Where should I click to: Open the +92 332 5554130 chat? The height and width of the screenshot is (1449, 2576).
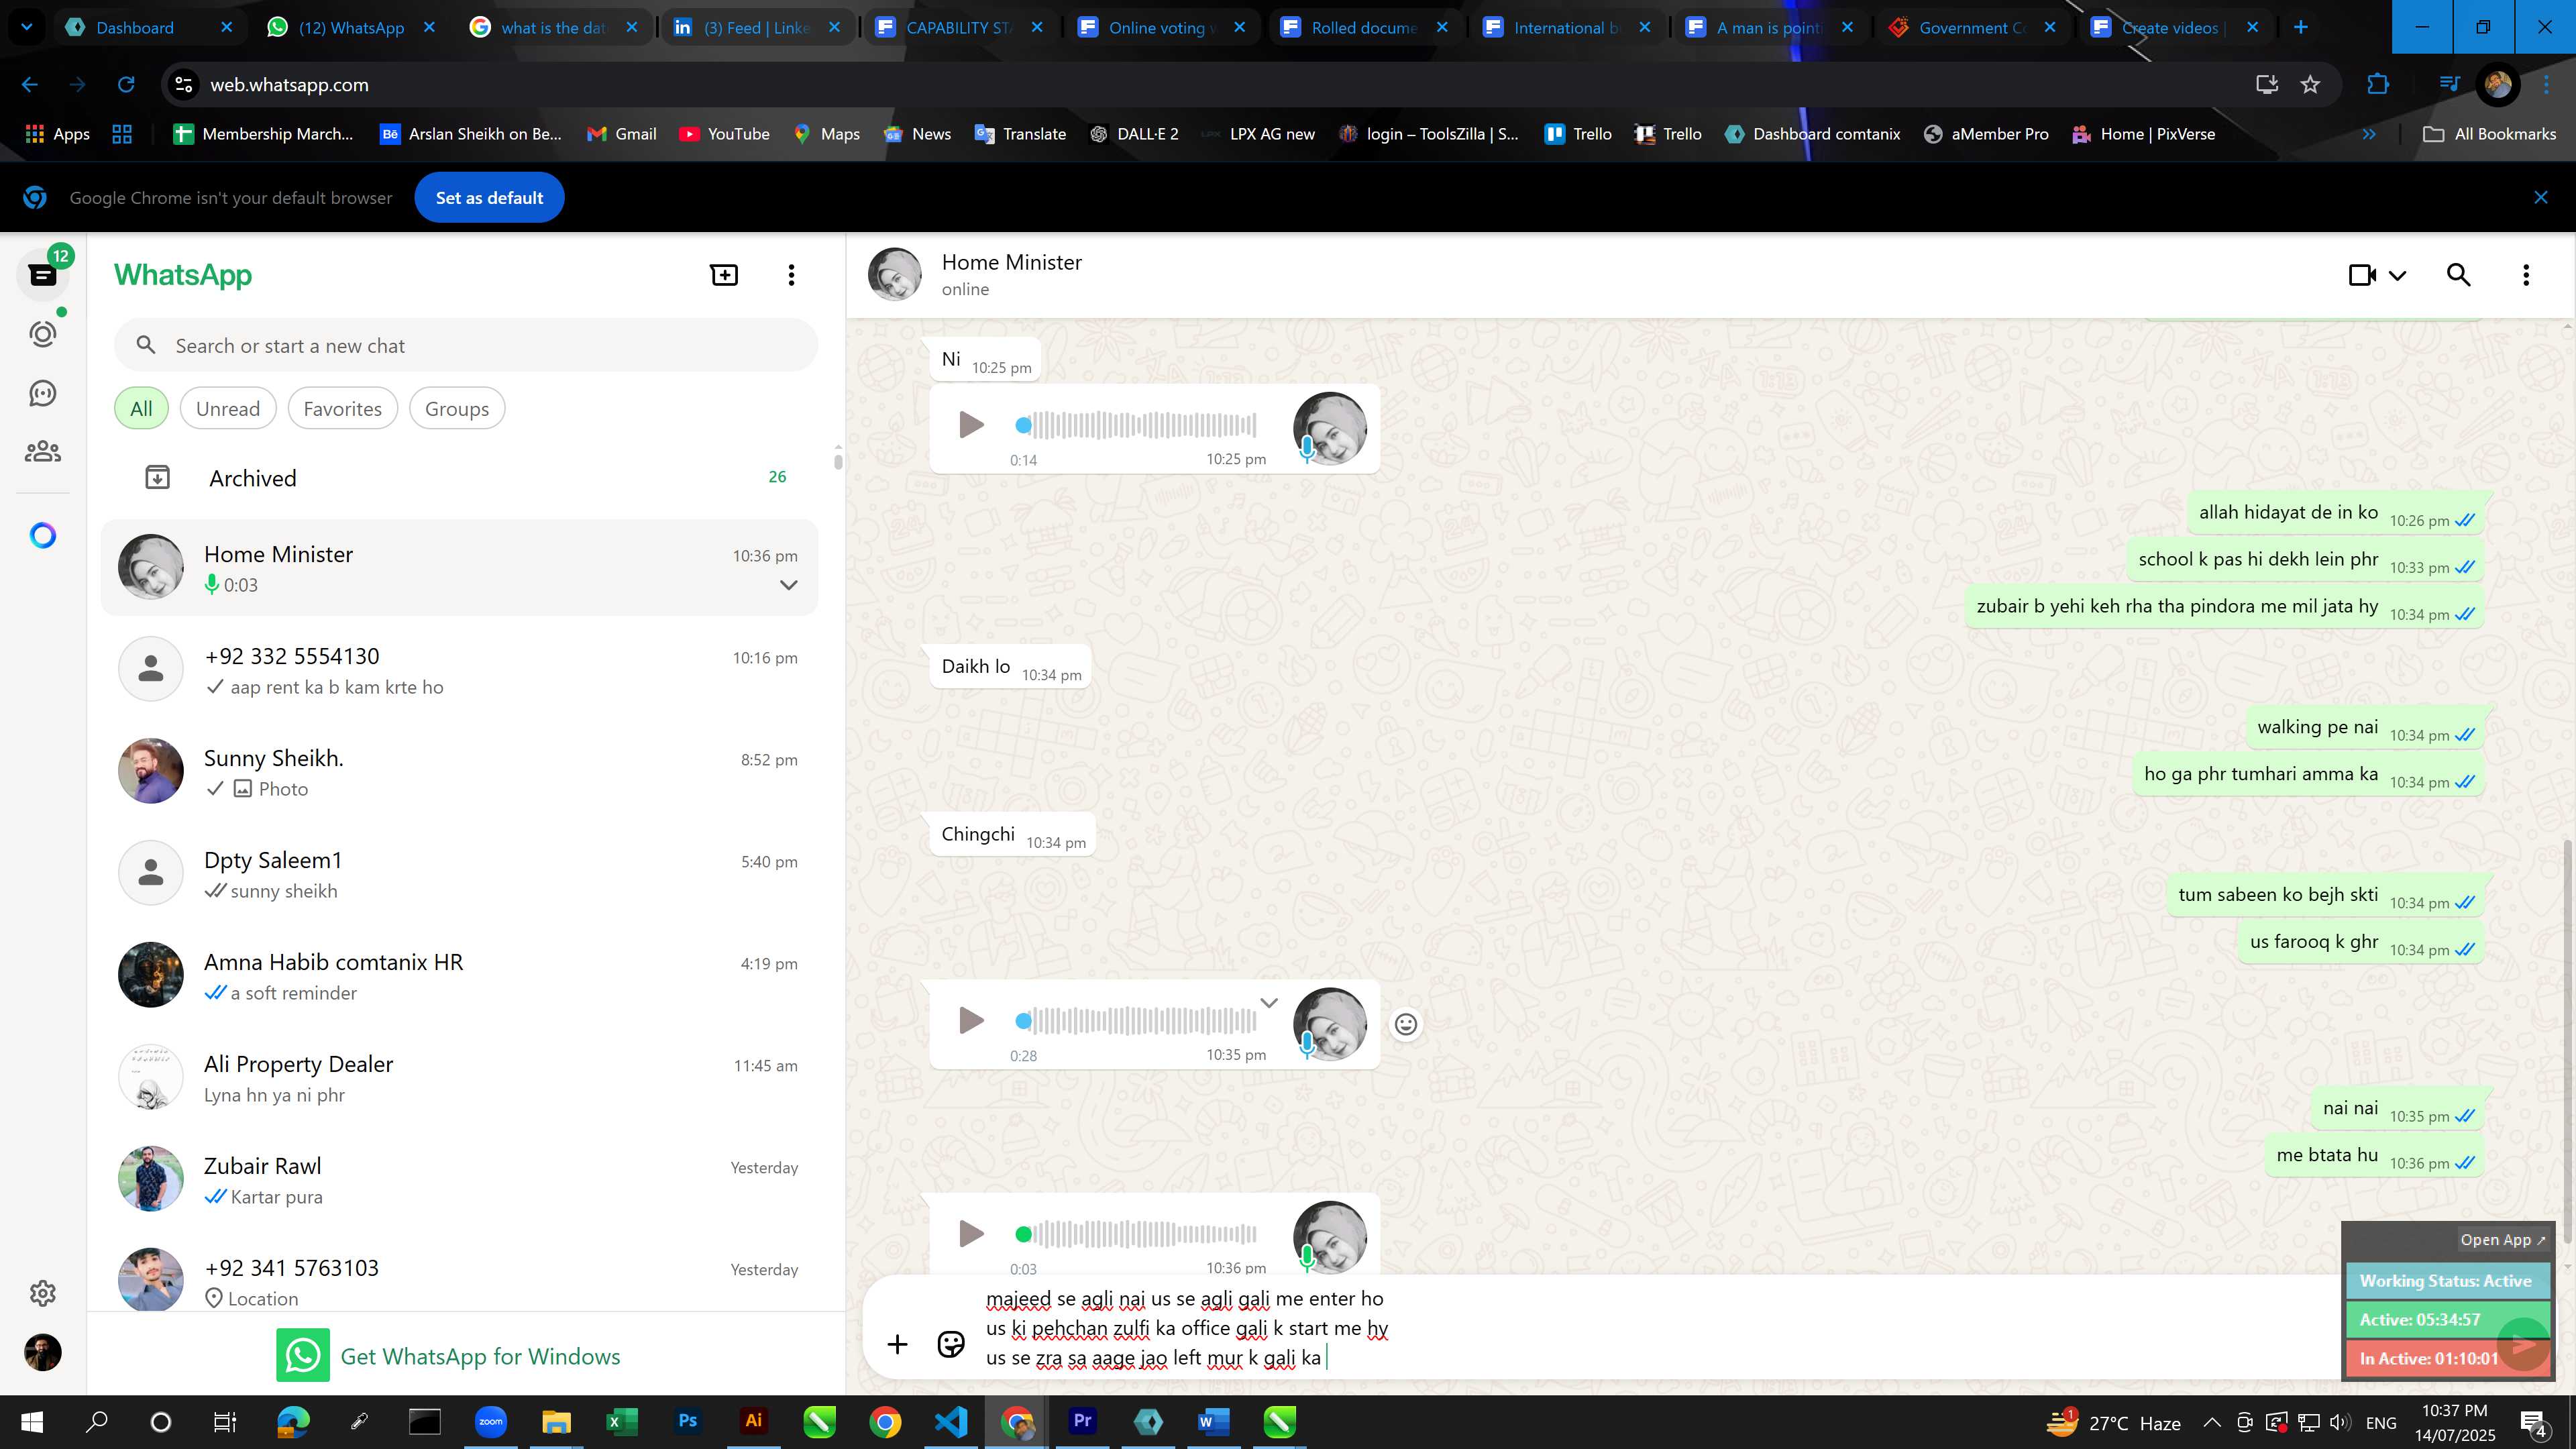point(460,670)
